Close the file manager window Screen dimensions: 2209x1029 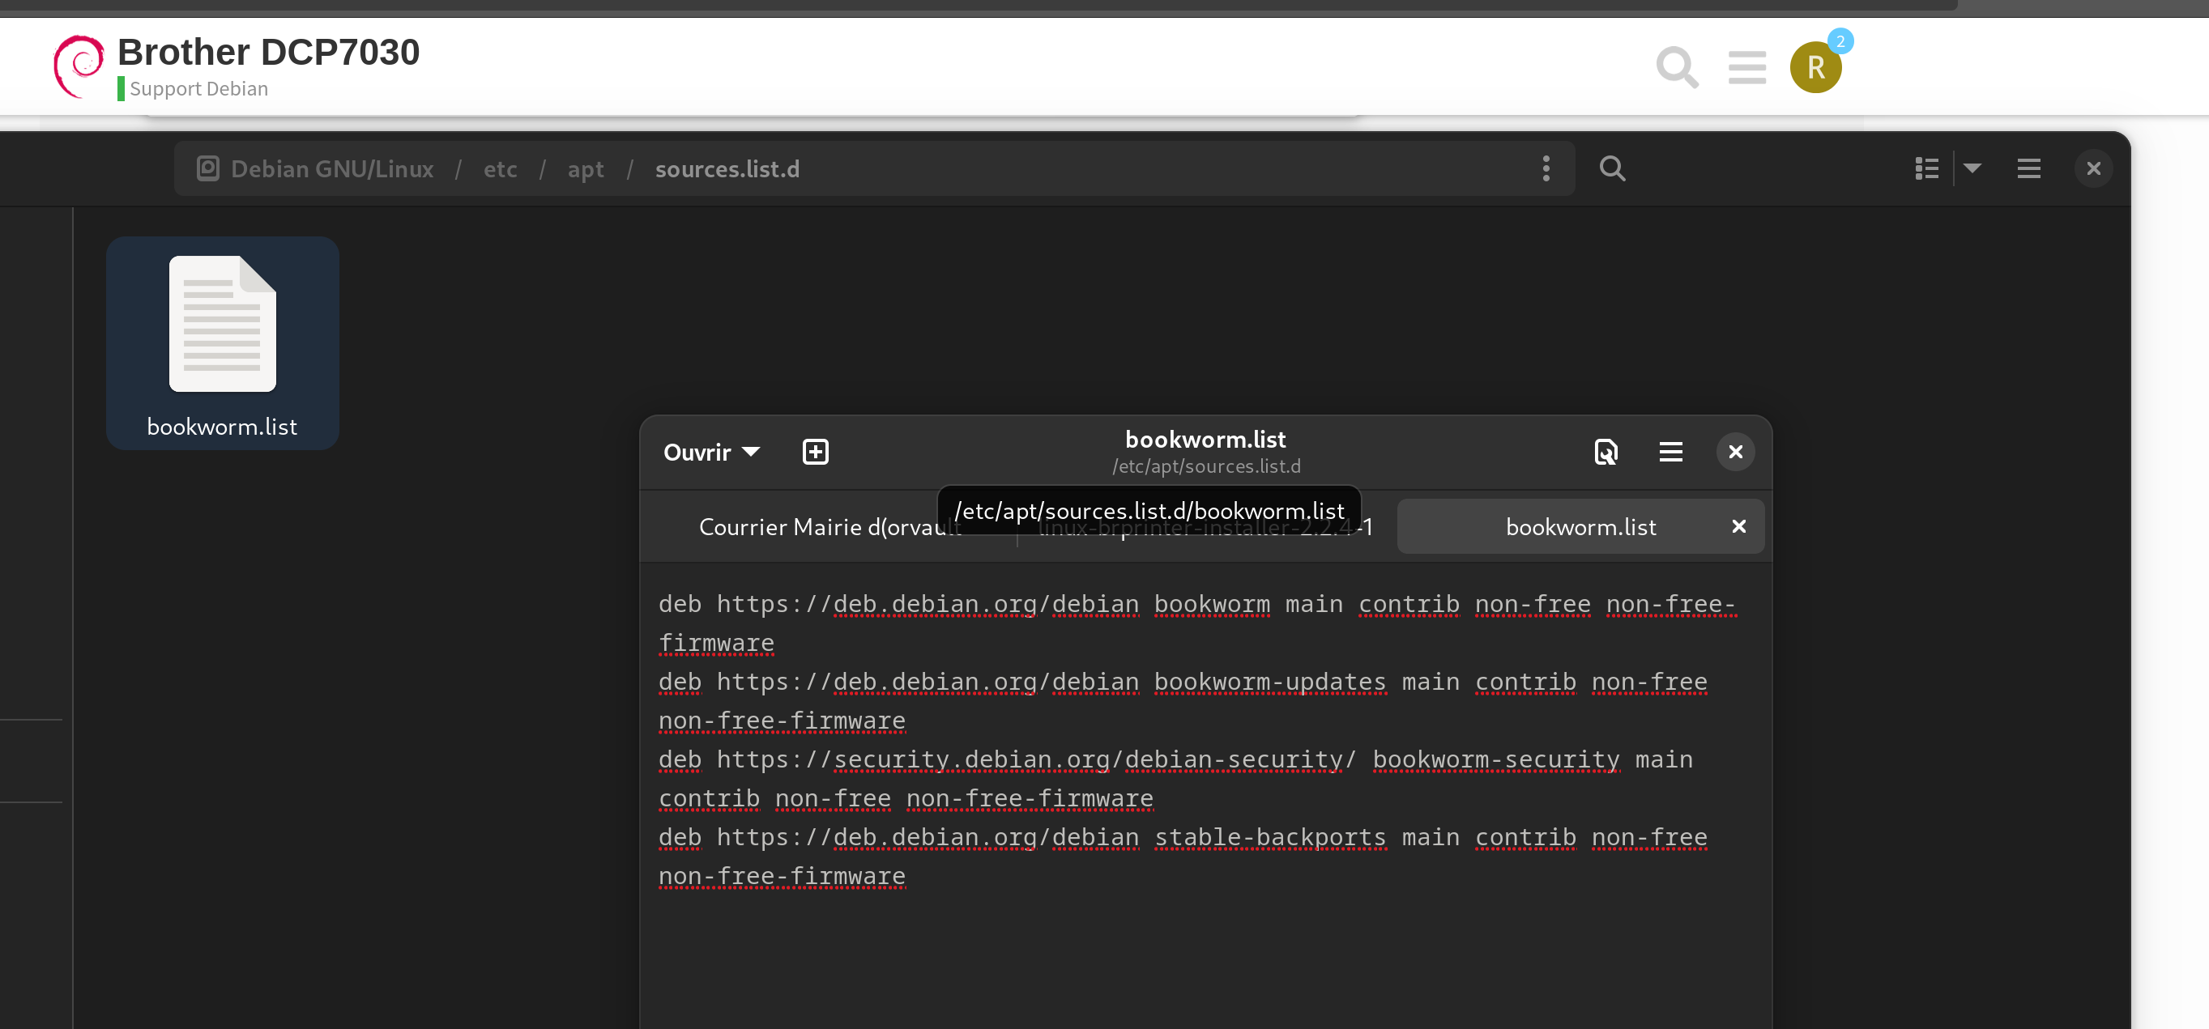(x=2092, y=168)
